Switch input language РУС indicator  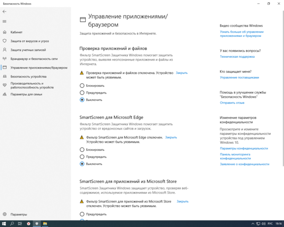click(x=270, y=224)
